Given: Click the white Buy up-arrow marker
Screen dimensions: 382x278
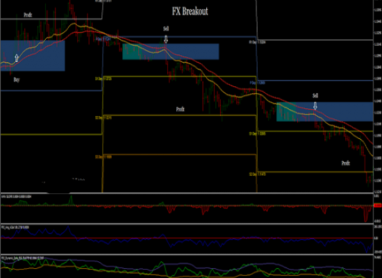Looking at the screenshot, I should [x=17, y=58].
